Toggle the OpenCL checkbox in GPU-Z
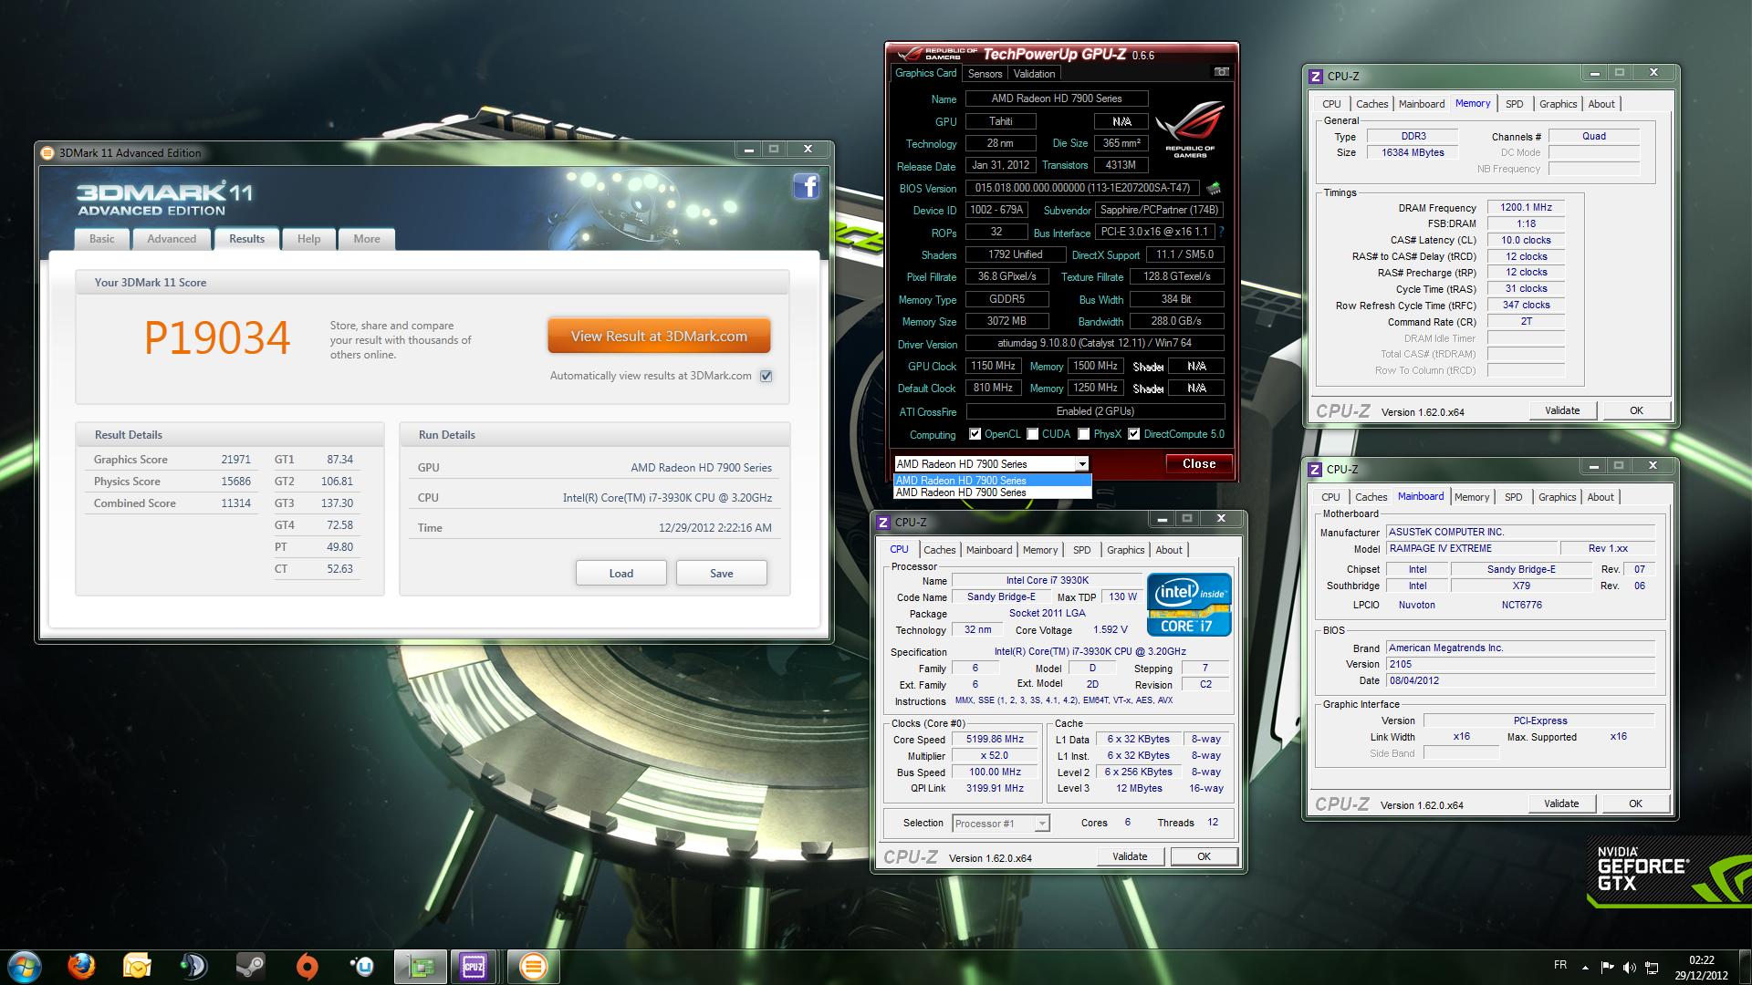1752x985 pixels. (x=975, y=434)
